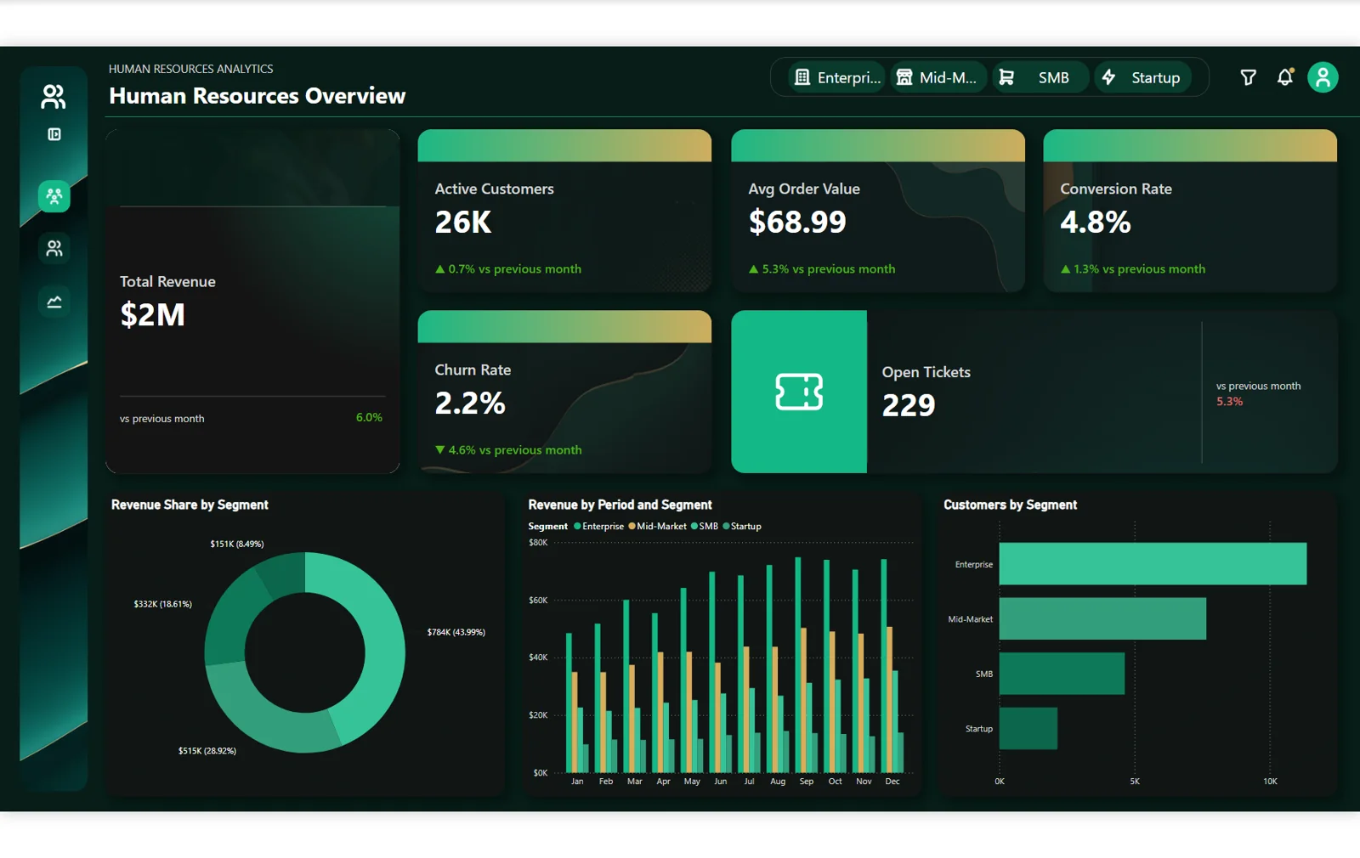The image size is (1360, 858).
Task: Click the Jan label on the month axis
Action: pos(577,782)
